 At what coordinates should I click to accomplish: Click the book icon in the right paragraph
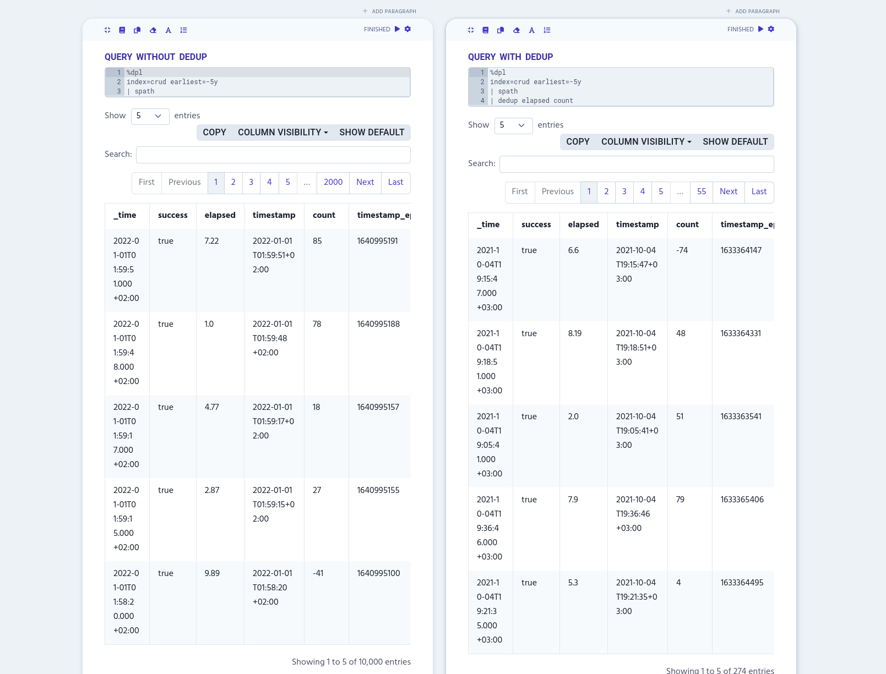tap(486, 30)
